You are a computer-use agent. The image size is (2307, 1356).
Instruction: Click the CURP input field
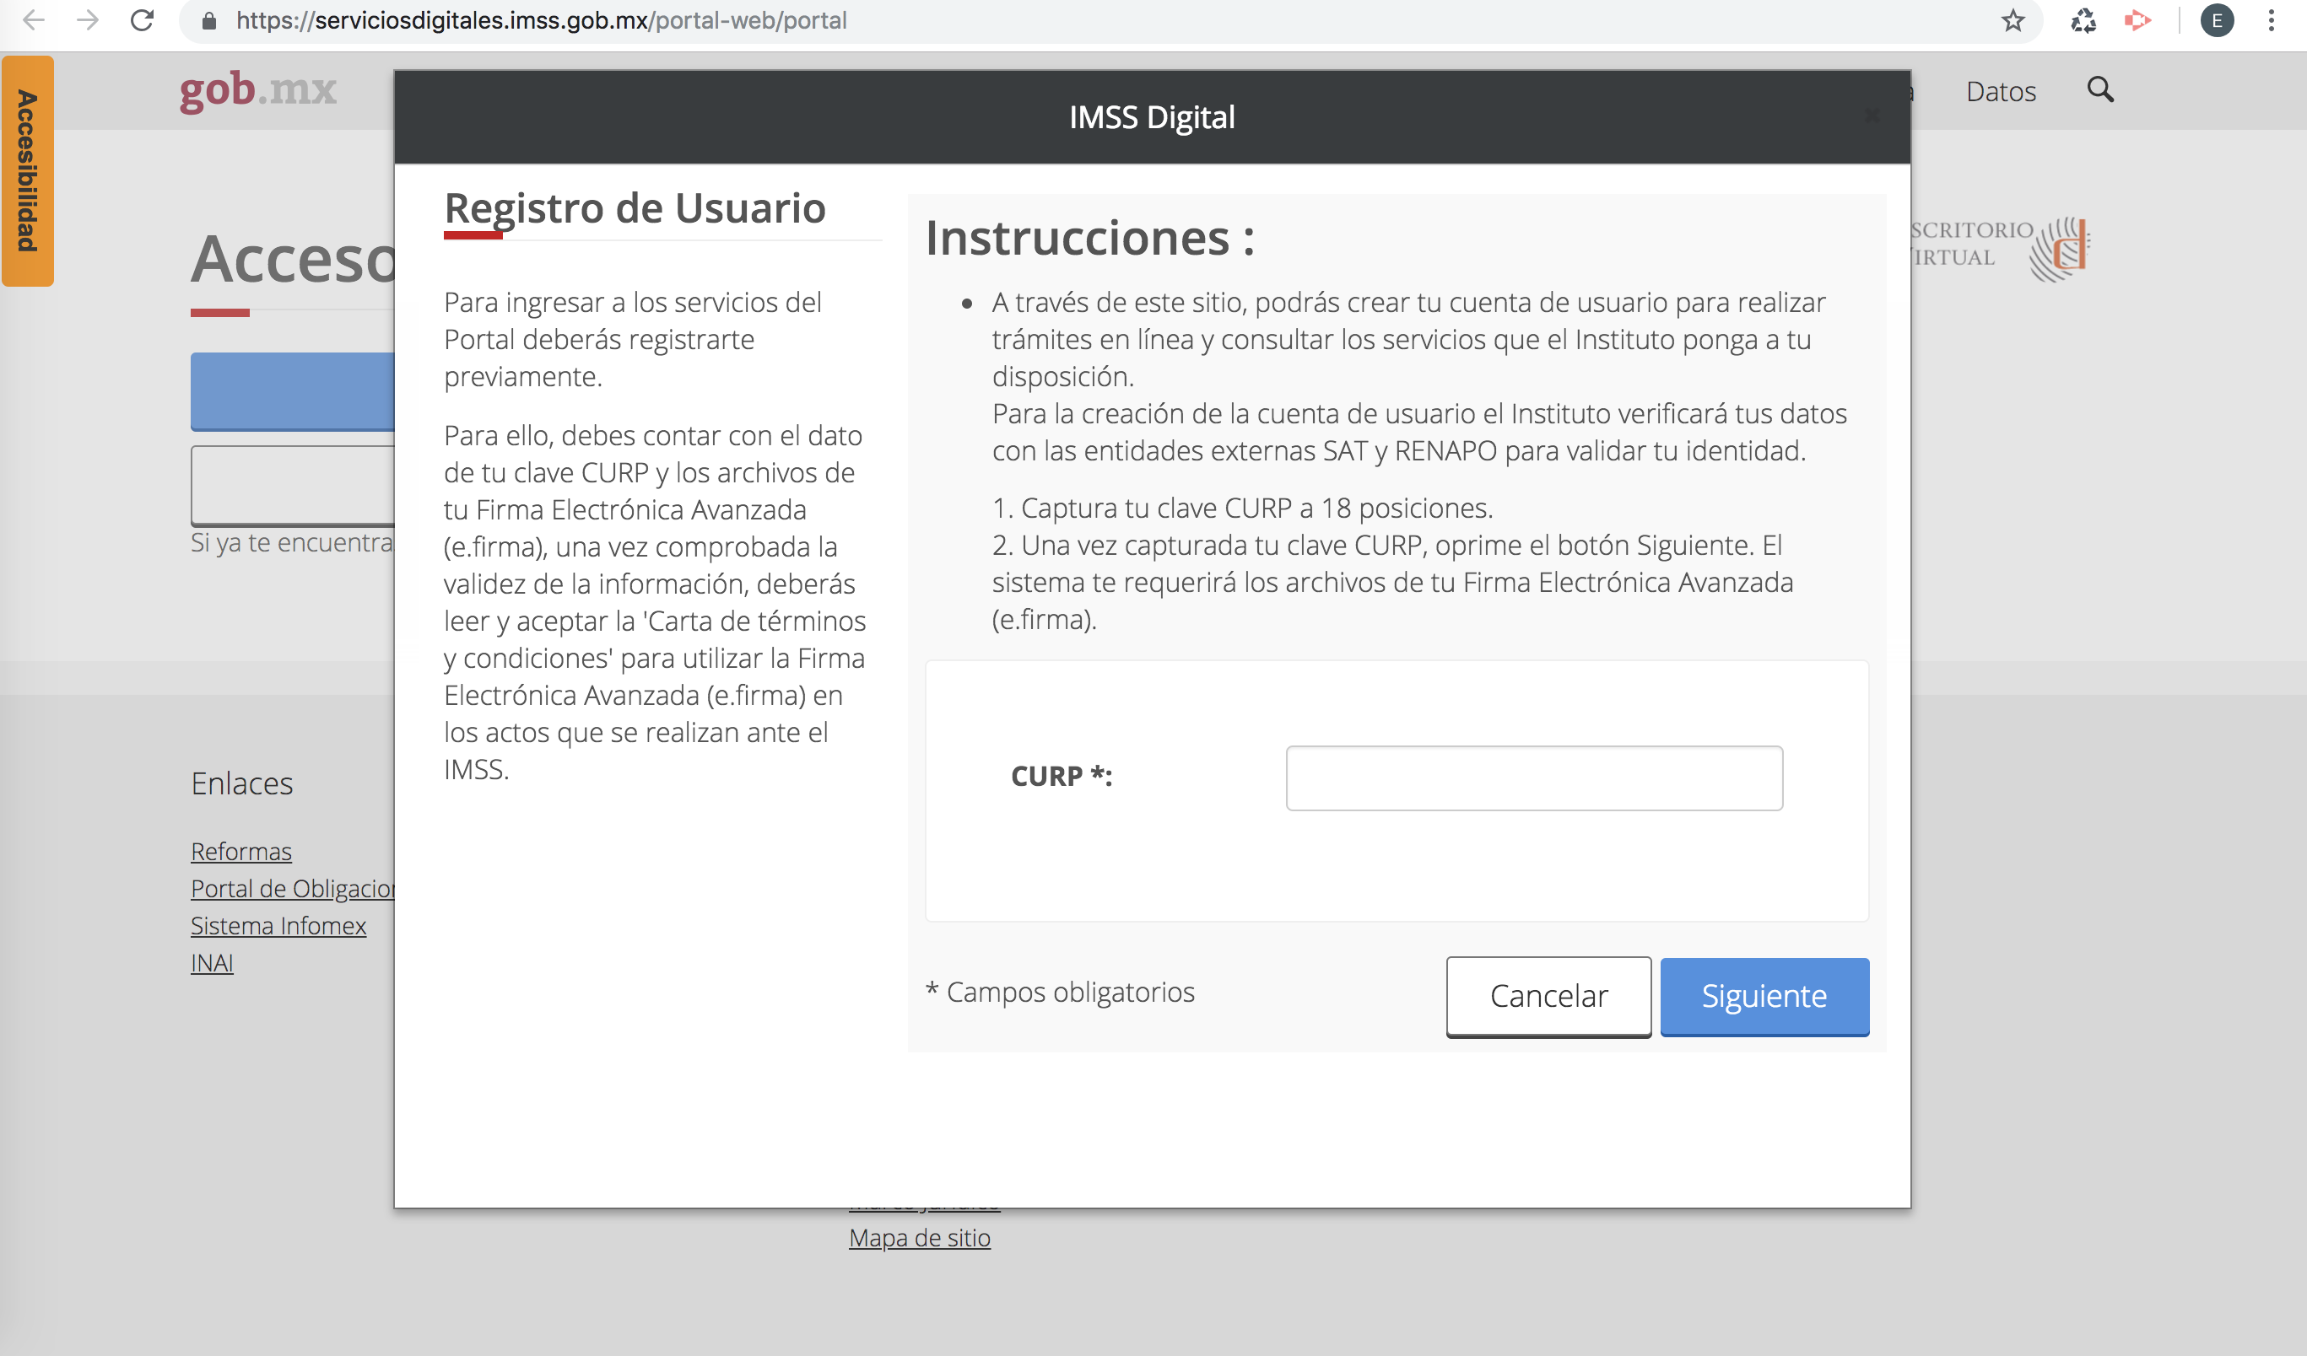click(1533, 778)
